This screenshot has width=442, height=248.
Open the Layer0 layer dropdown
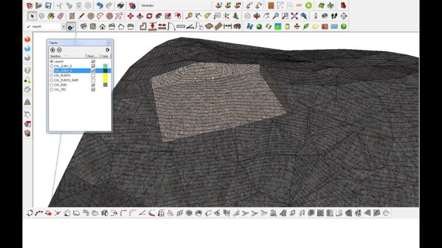(x=63, y=26)
